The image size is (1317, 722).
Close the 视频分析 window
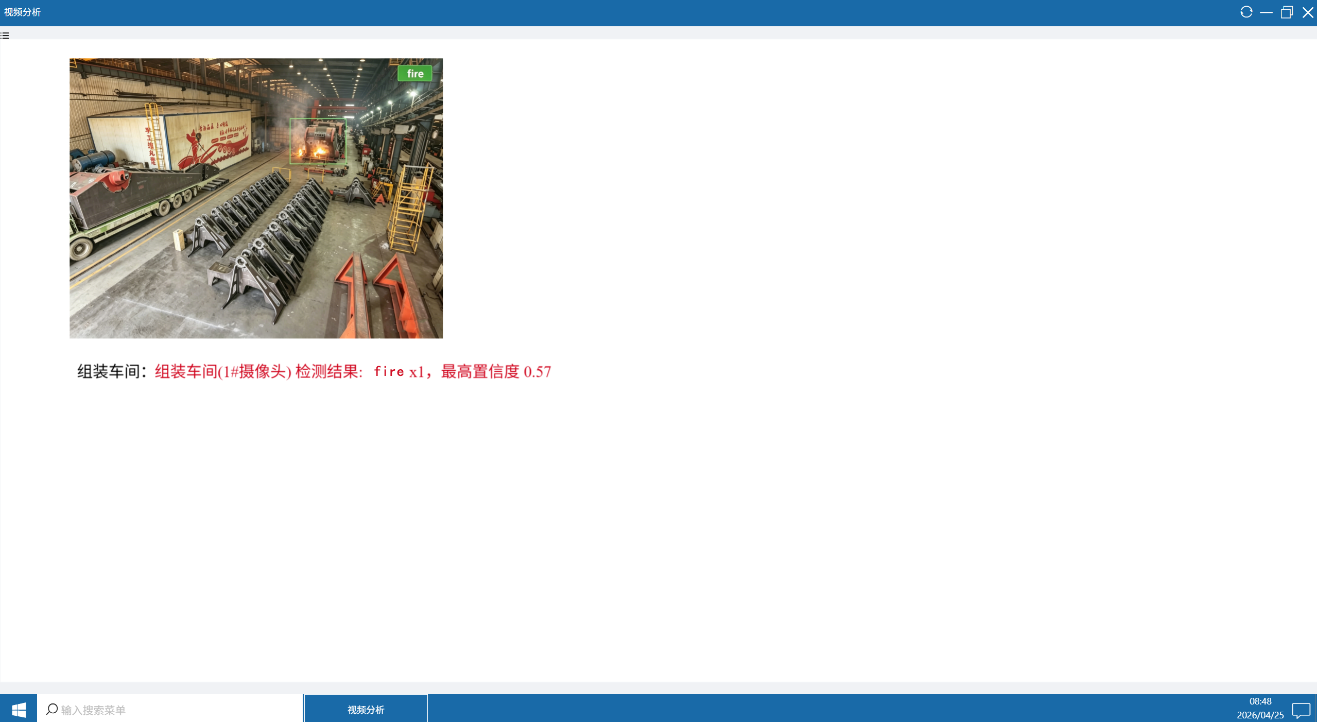pyautogui.click(x=1308, y=12)
